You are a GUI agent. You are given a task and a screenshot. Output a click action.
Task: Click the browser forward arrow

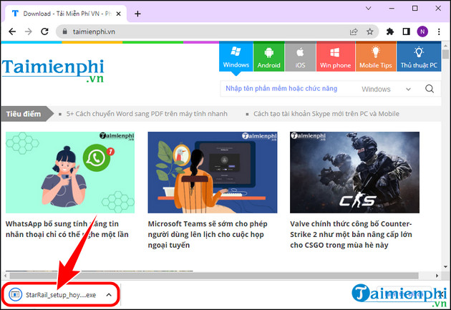(x=28, y=32)
